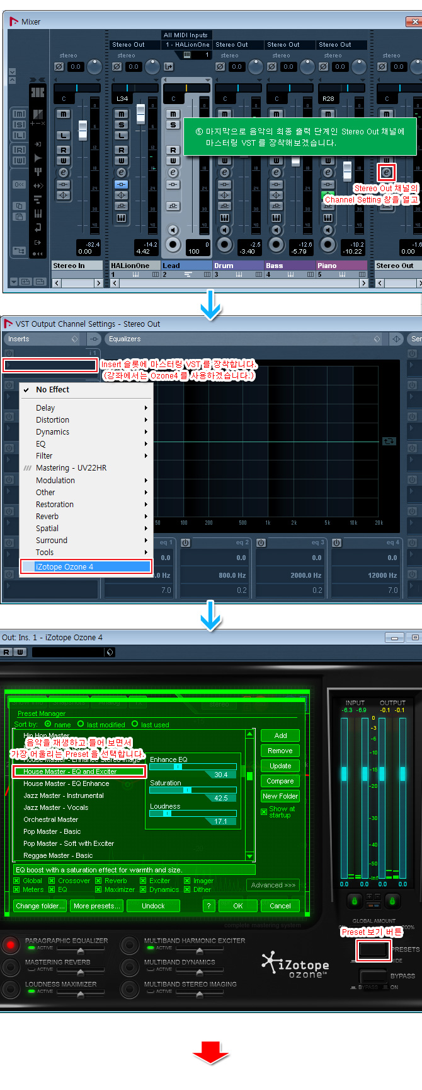
Task: Click the New Folder button
Action: 280,796
